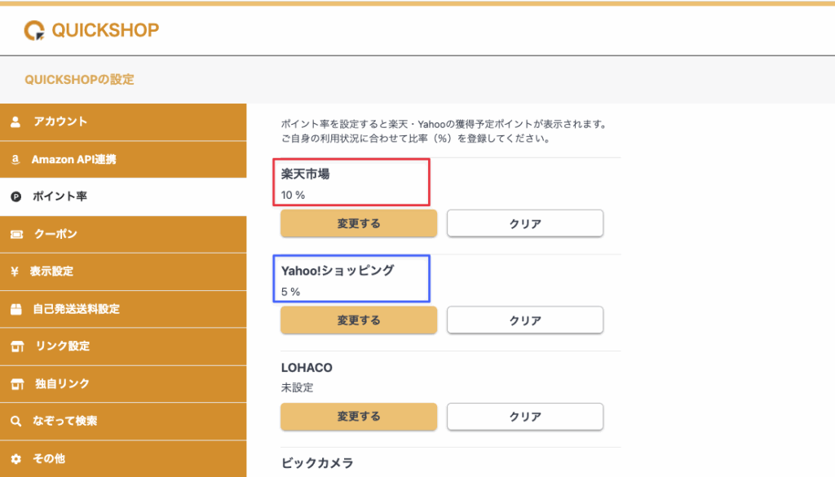Click the account person icon in sidebar
Viewport: 835px width, 477px height.
[15, 122]
